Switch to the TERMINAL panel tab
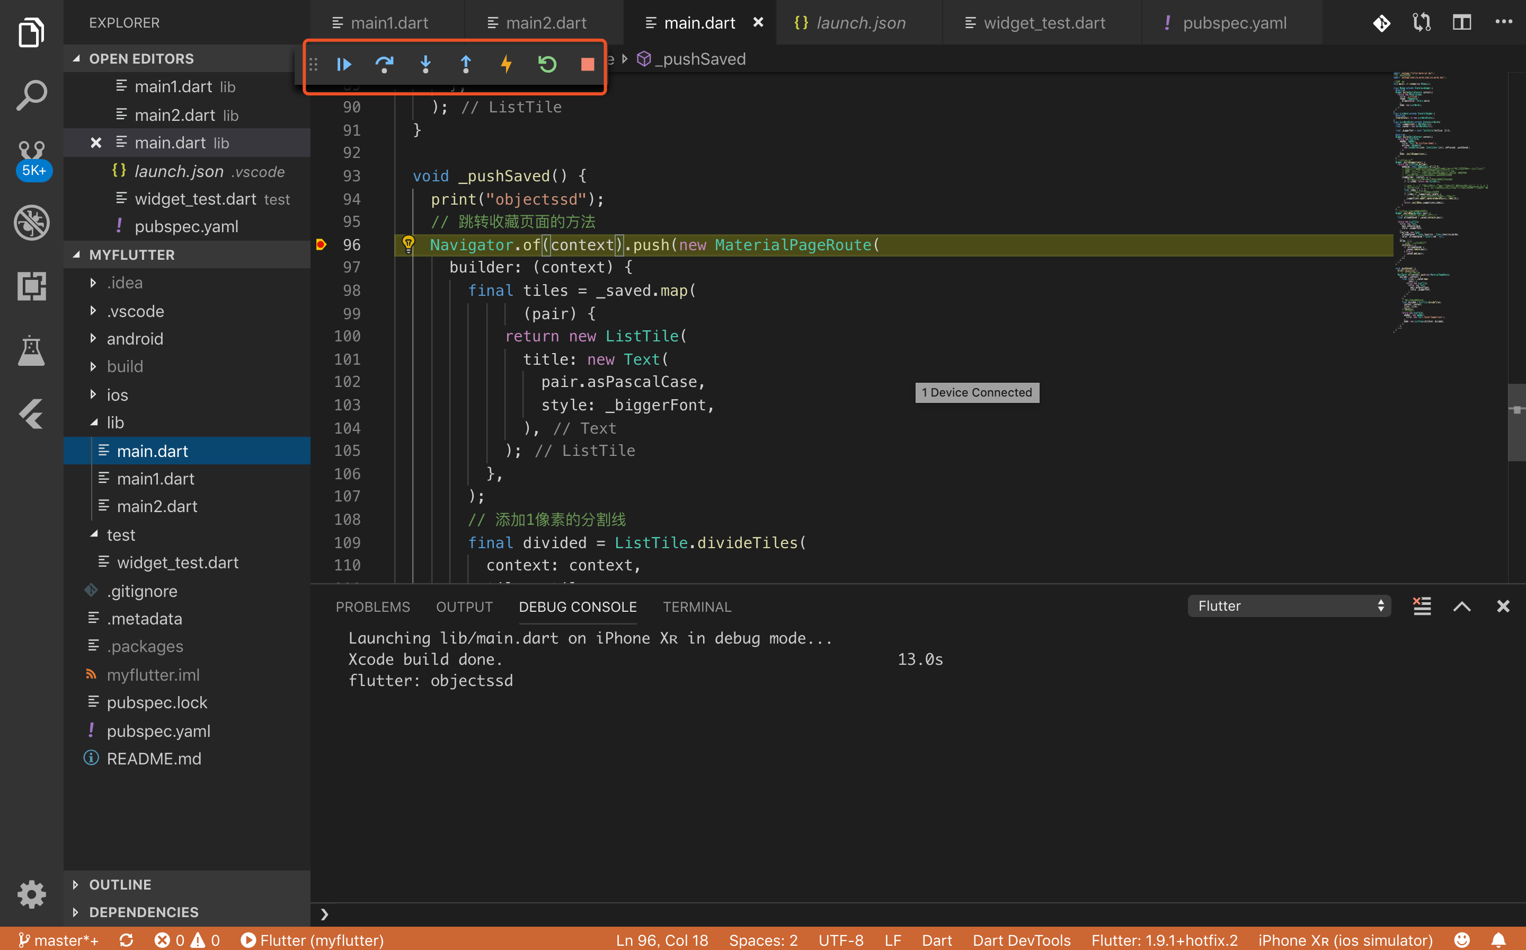1526x950 pixels. (696, 607)
